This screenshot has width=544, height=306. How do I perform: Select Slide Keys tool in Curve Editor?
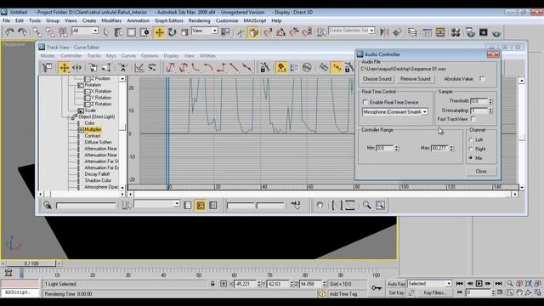pos(77,67)
